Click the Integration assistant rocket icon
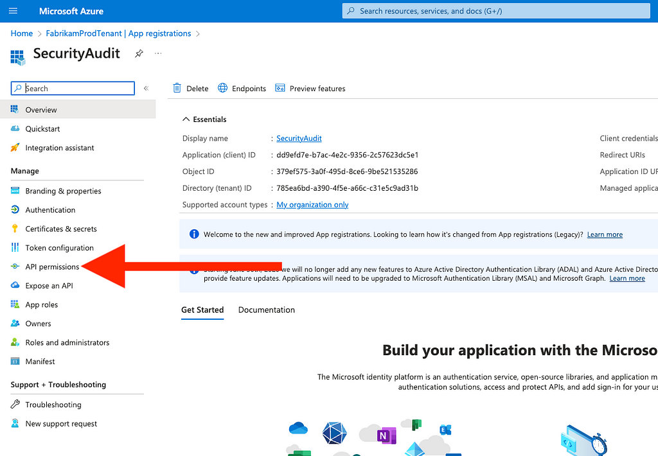 (15, 147)
